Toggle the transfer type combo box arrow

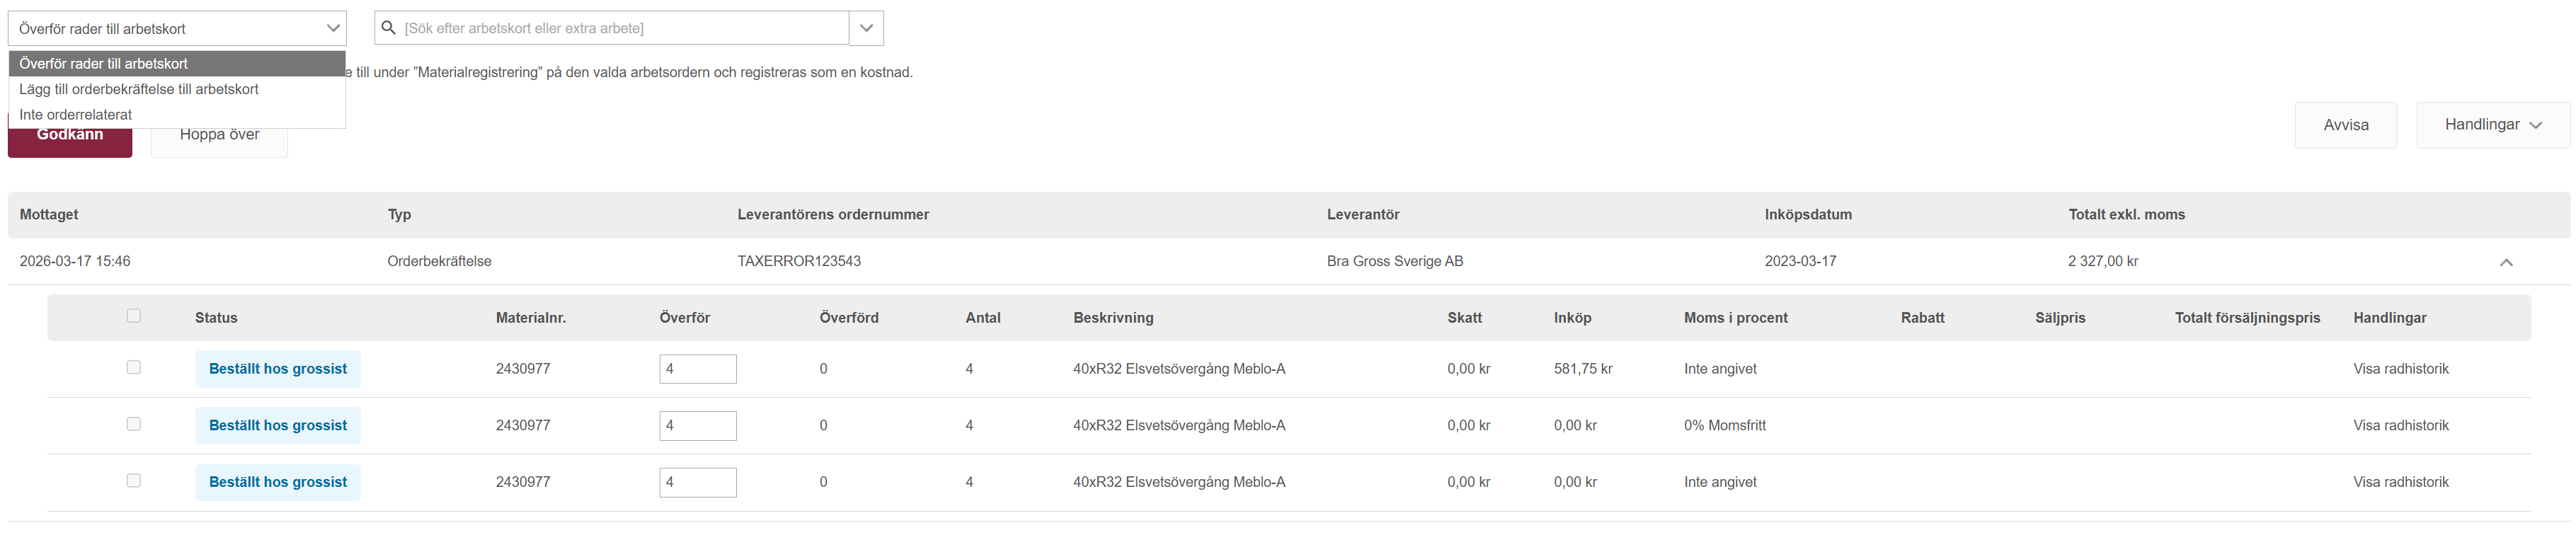tap(333, 28)
